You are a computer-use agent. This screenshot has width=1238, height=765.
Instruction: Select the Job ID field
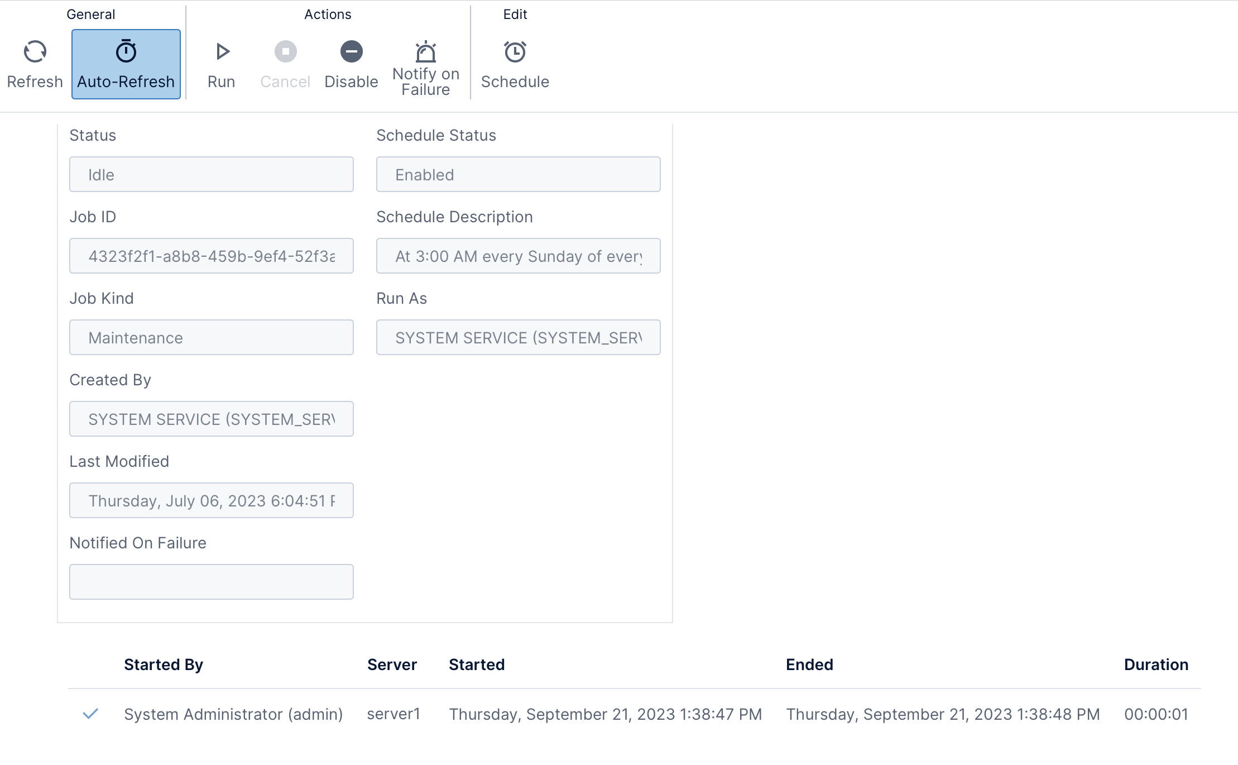pyautogui.click(x=211, y=256)
